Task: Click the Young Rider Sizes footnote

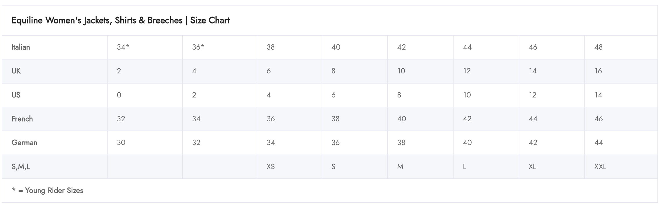Action: [48, 190]
